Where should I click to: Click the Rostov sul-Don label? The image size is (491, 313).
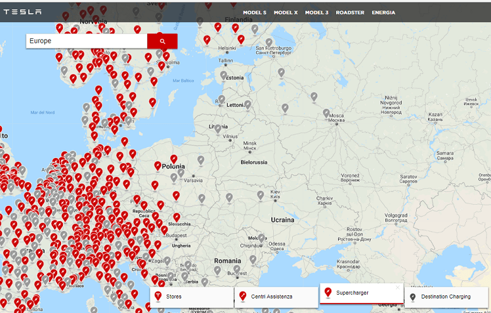tap(354, 234)
